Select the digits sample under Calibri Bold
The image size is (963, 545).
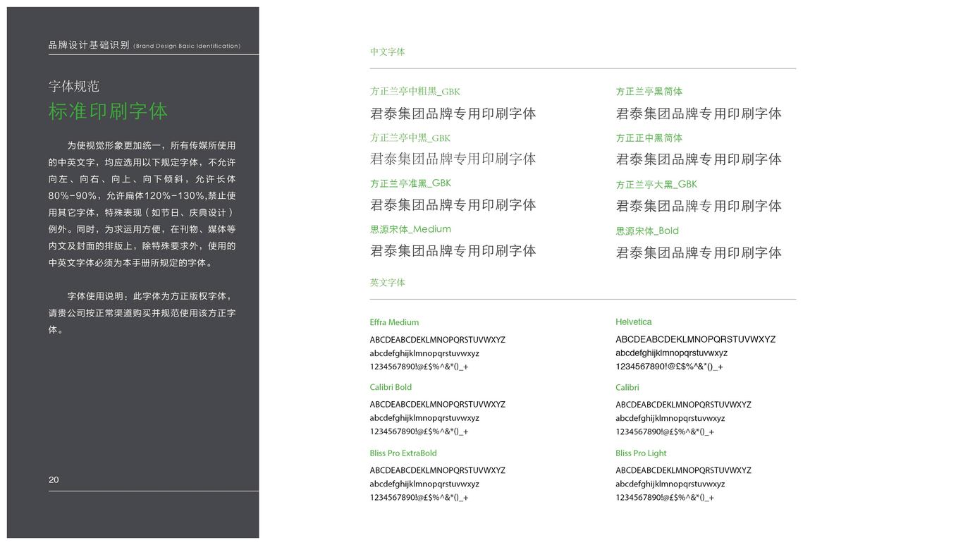tap(419, 431)
